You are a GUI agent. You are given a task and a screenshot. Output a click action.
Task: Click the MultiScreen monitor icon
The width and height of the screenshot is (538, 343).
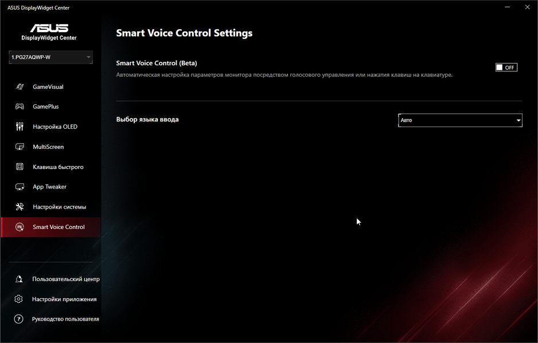tap(20, 147)
